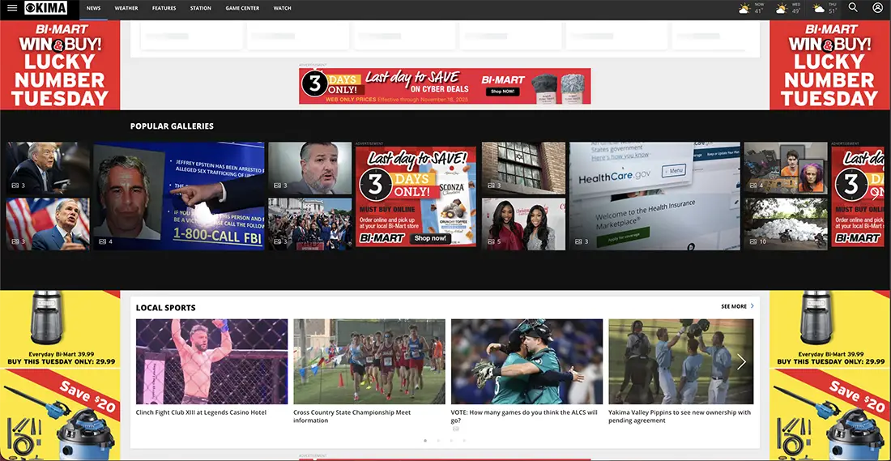Select the first Local Sports carousel dot
The height and width of the screenshot is (461, 891).
pyautogui.click(x=425, y=441)
